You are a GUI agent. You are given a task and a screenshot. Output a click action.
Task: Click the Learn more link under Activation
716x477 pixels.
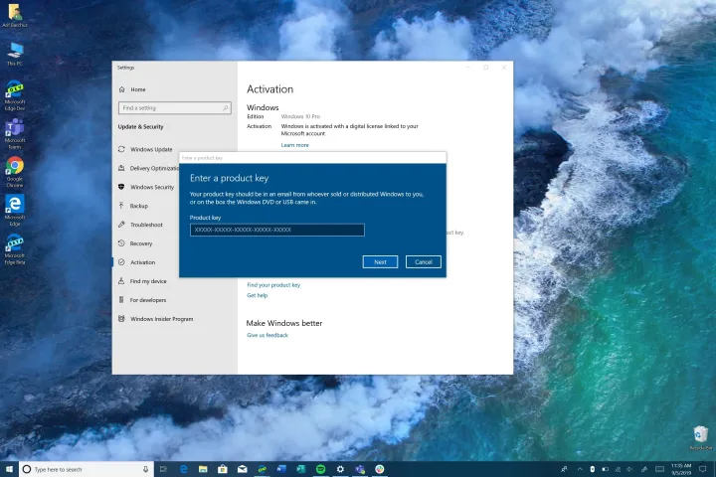(295, 145)
